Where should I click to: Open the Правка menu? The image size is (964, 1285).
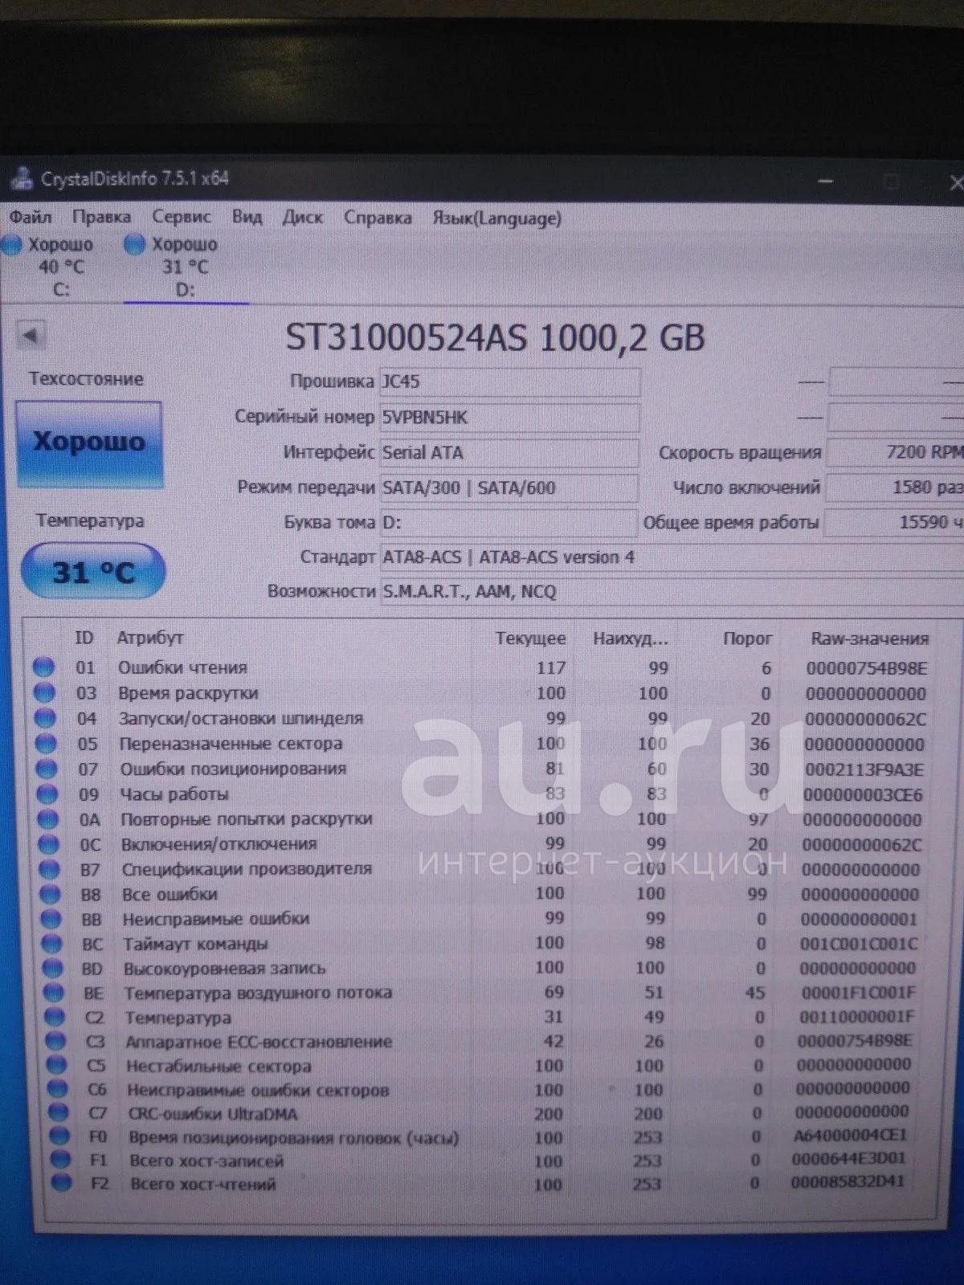(x=101, y=217)
